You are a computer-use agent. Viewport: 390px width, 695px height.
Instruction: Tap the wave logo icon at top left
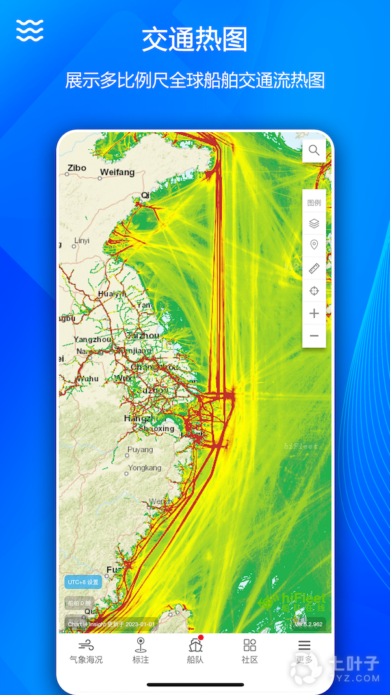pos(30,31)
